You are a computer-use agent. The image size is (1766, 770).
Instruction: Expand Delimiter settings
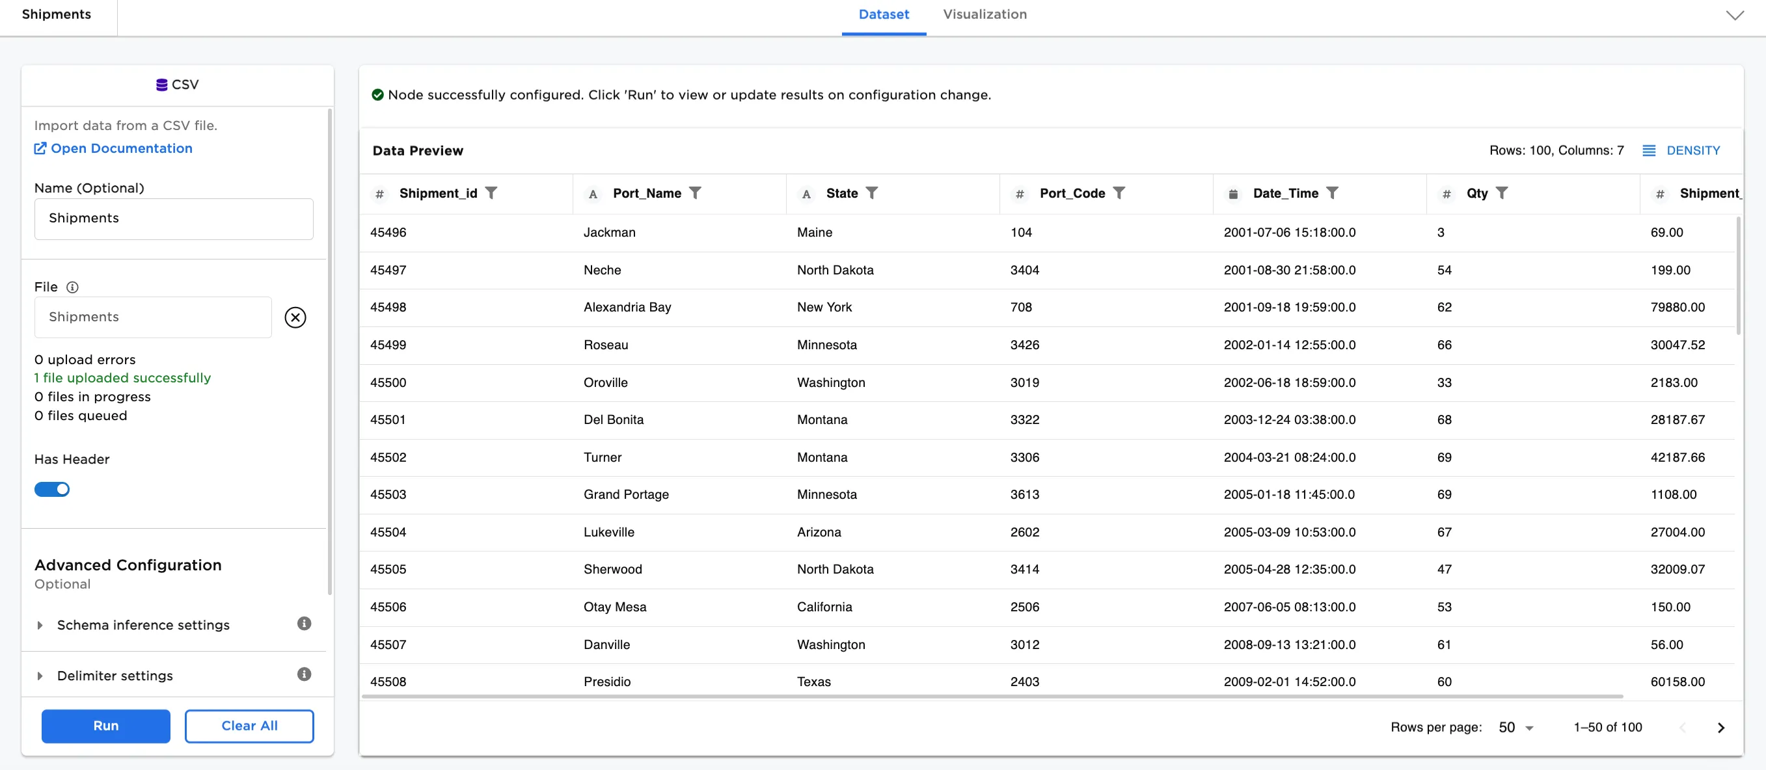[x=40, y=676]
